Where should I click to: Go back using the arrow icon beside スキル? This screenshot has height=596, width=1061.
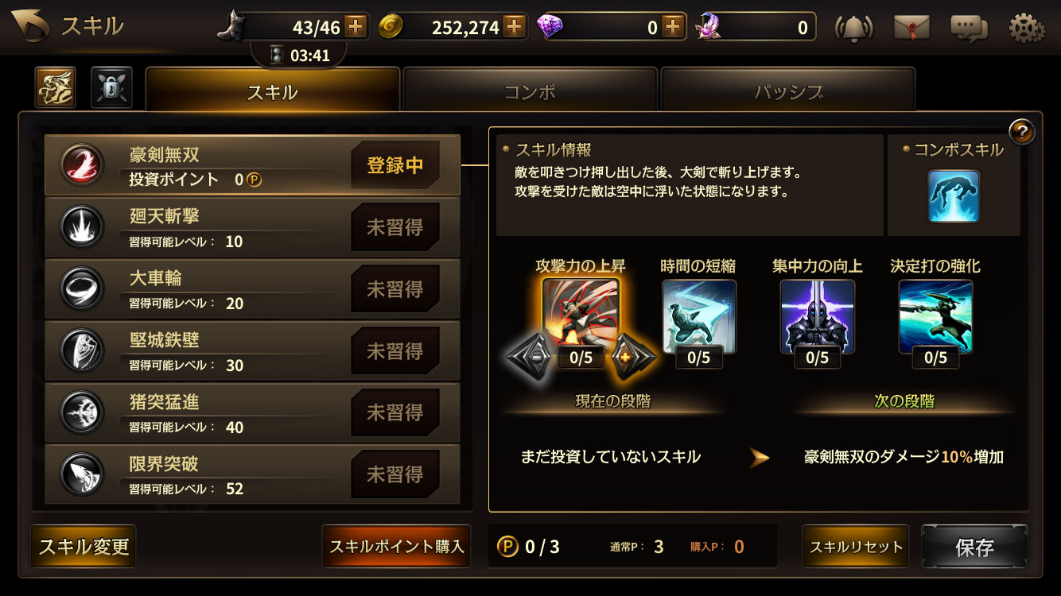pos(29,26)
